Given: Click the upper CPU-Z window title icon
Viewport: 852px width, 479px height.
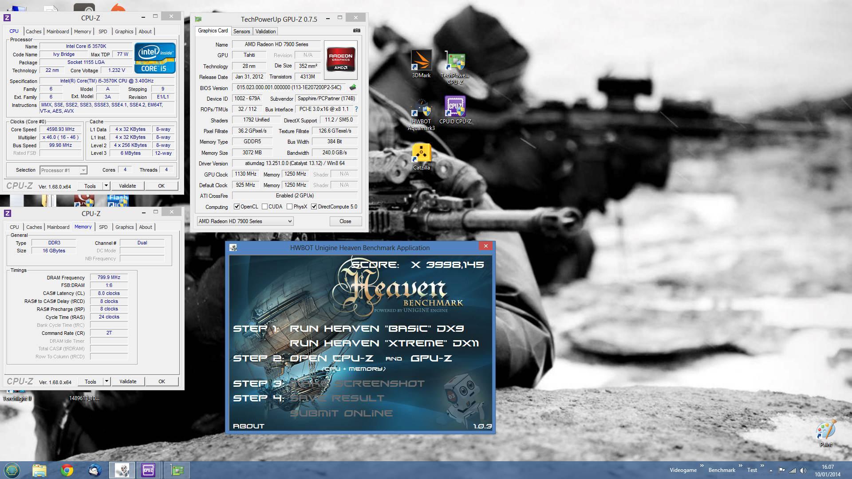Looking at the screenshot, I should pos(7,18).
